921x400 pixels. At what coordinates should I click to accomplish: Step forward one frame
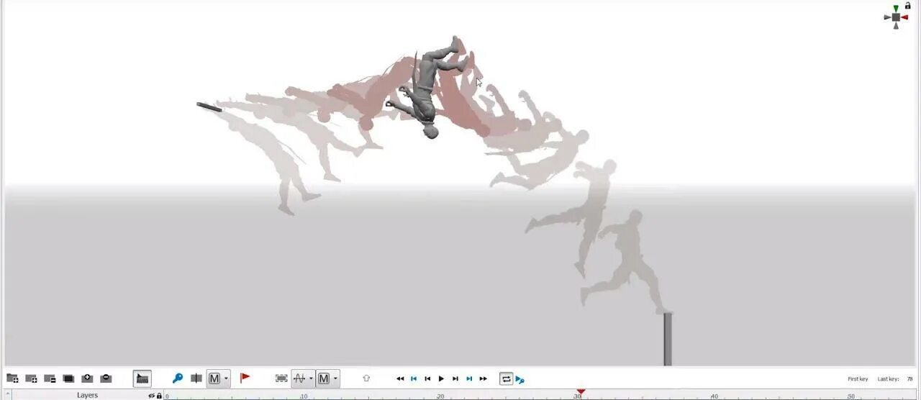click(455, 378)
